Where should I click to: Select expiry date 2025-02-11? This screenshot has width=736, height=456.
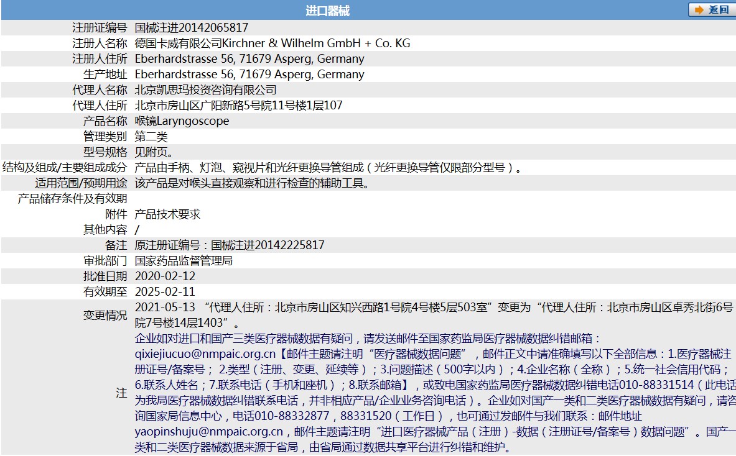click(x=165, y=291)
